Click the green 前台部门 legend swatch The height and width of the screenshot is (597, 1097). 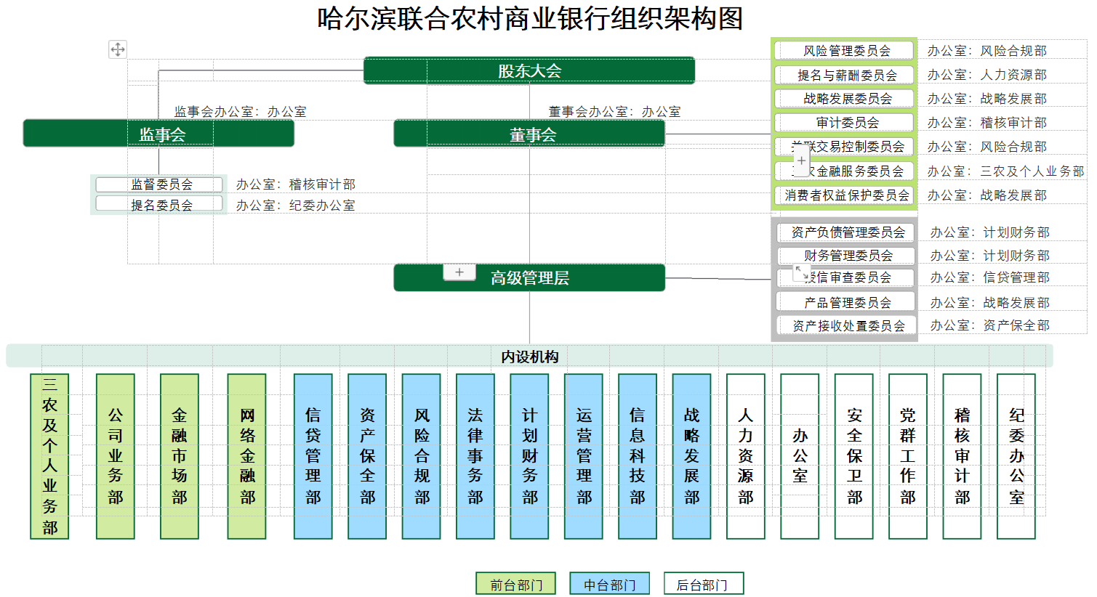[x=515, y=584]
